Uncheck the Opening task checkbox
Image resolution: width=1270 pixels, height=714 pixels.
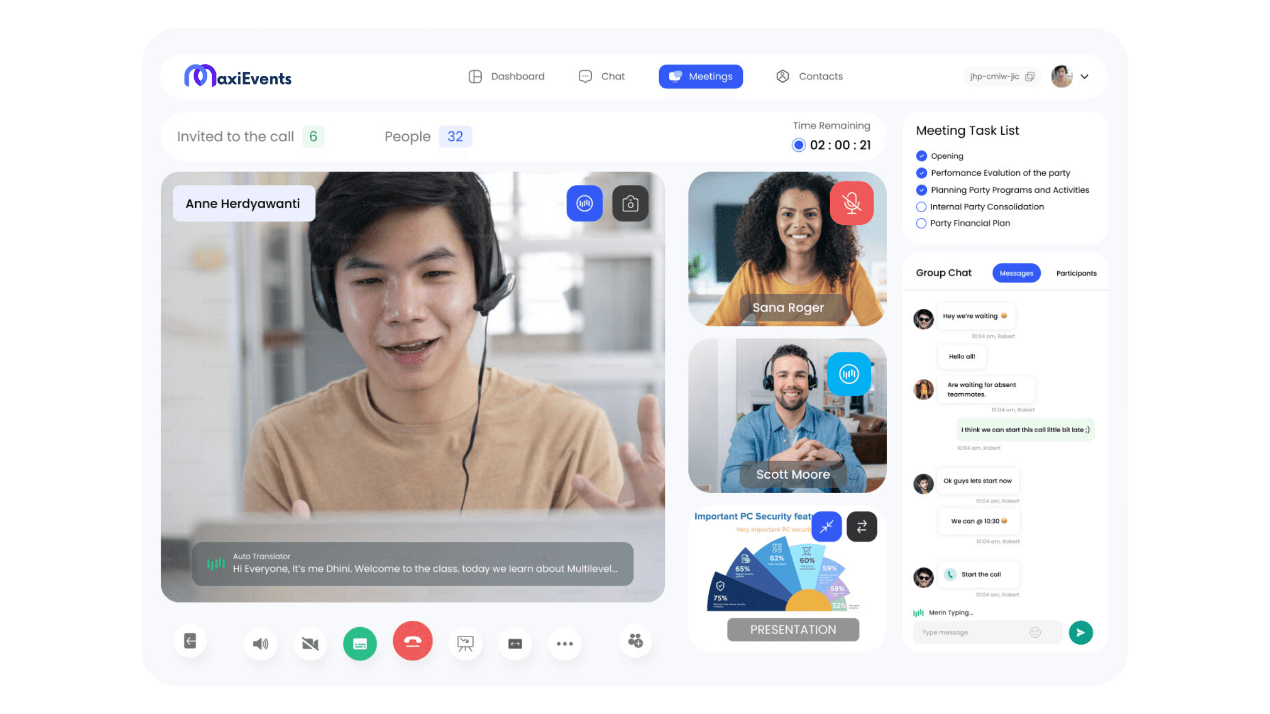921,156
